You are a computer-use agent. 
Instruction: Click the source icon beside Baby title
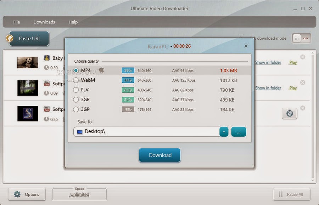(x=47, y=58)
